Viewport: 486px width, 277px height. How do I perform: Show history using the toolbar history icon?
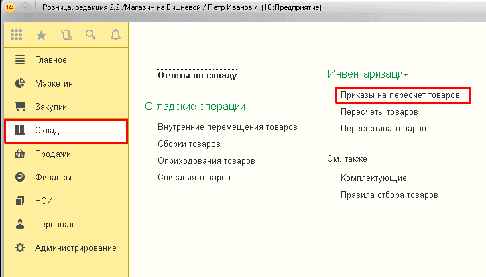pyautogui.click(x=66, y=35)
